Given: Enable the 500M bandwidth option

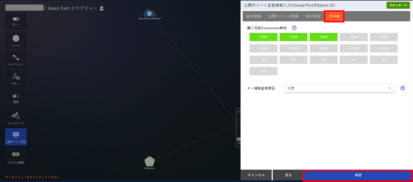Looking at the screenshot, I should click(x=384, y=48).
